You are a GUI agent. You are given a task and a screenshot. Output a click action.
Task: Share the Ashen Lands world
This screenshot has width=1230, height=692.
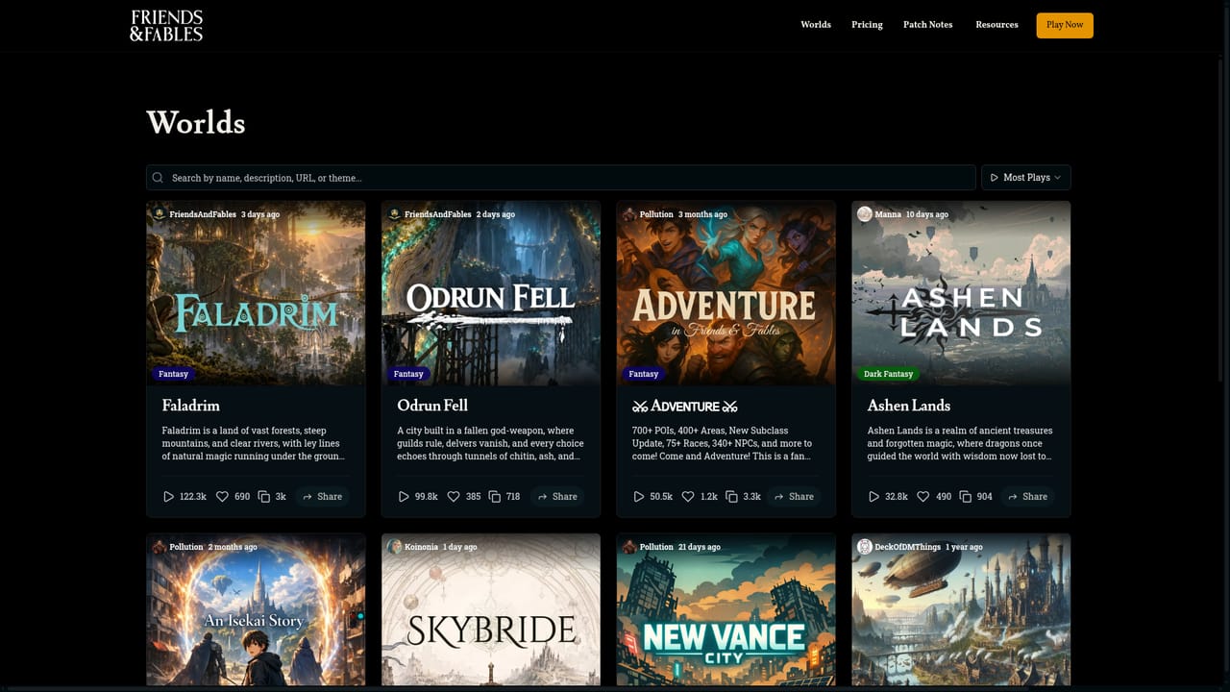coord(1027,497)
